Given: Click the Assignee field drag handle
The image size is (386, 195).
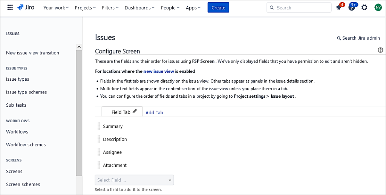Looking at the screenshot, I should click(99, 152).
